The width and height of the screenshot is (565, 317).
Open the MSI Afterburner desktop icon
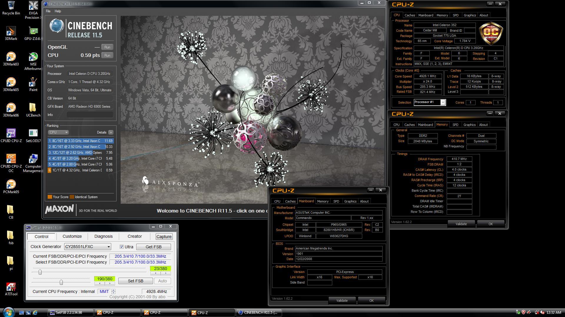tap(33, 61)
